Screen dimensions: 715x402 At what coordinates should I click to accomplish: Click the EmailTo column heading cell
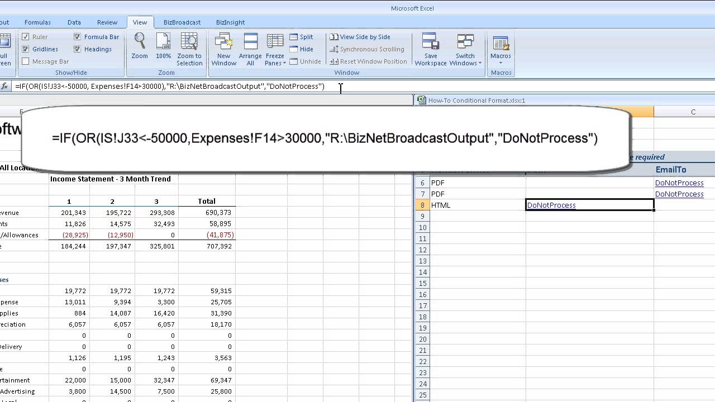click(684, 169)
